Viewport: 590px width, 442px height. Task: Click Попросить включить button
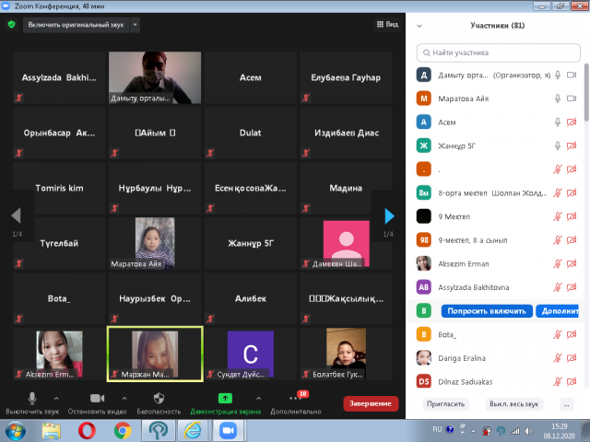(487, 311)
